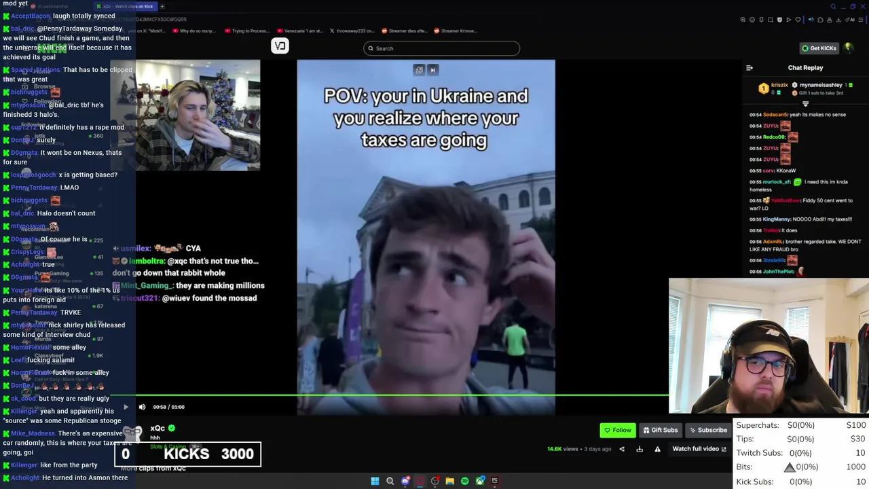869x489 pixels.
Task: Click KingManny username in chat replay
Action: coord(776,219)
